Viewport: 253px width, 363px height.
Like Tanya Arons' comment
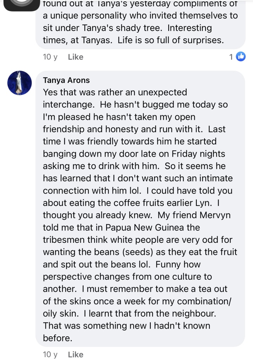click(x=76, y=355)
